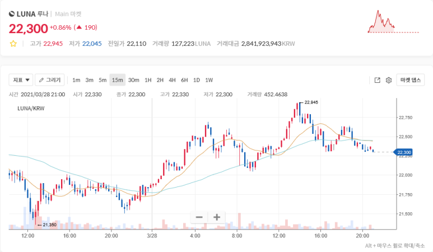The width and height of the screenshot is (433, 252).
Task: Select the 1H timeframe
Action: (148, 80)
